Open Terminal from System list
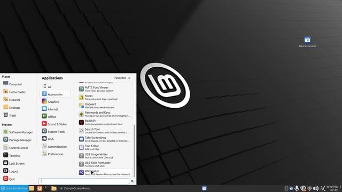Image resolution: width=342 pixels, height=192 pixels. click(12, 156)
